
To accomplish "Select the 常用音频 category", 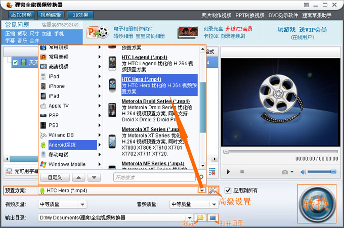I will point(58,57).
